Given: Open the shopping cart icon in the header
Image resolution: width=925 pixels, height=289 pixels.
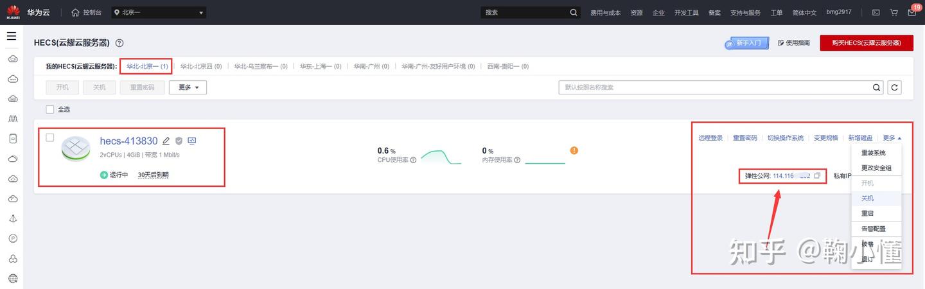Looking at the screenshot, I should (894, 12).
